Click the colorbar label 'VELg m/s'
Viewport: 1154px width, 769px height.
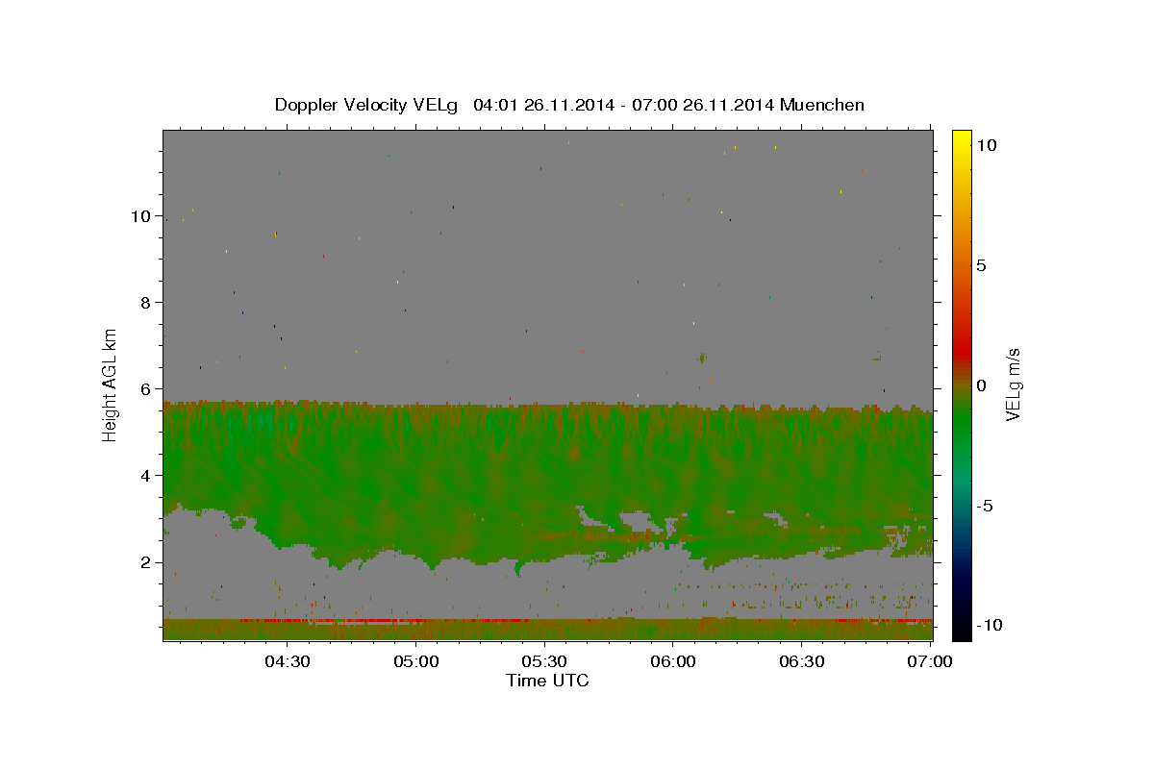1013,385
